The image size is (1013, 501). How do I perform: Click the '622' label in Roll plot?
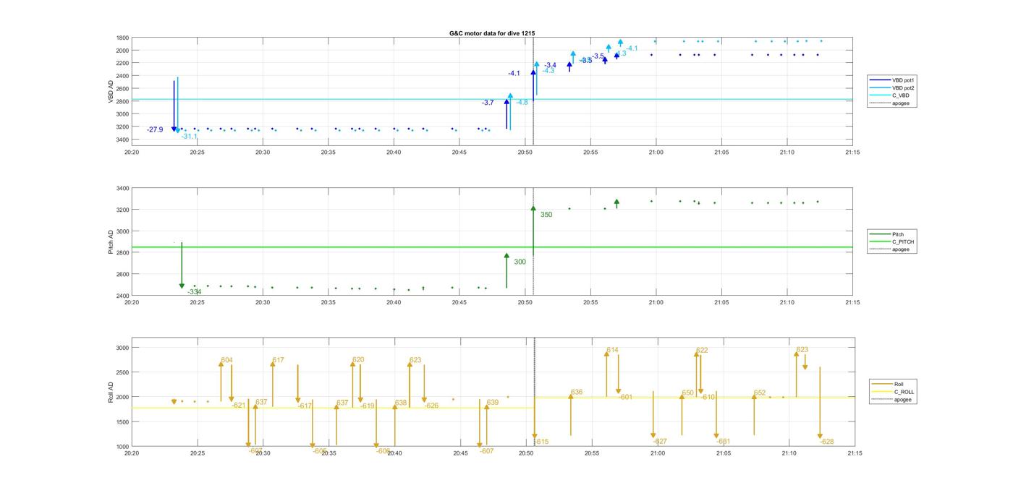coord(702,351)
